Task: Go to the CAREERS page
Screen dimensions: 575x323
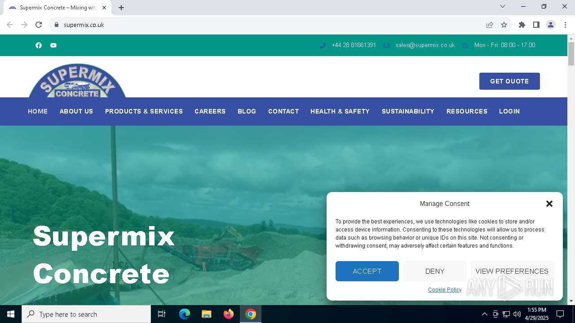Action: (x=210, y=111)
